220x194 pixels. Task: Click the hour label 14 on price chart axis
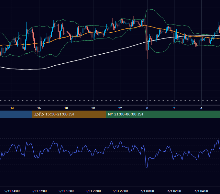(x=12, y=108)
